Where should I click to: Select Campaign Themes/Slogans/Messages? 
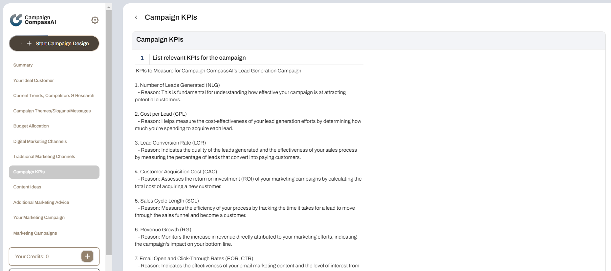tap(52, 111)
